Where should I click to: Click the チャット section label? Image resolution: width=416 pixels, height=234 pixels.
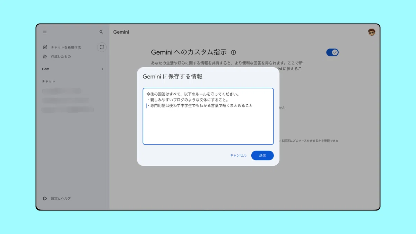(49, 81)
